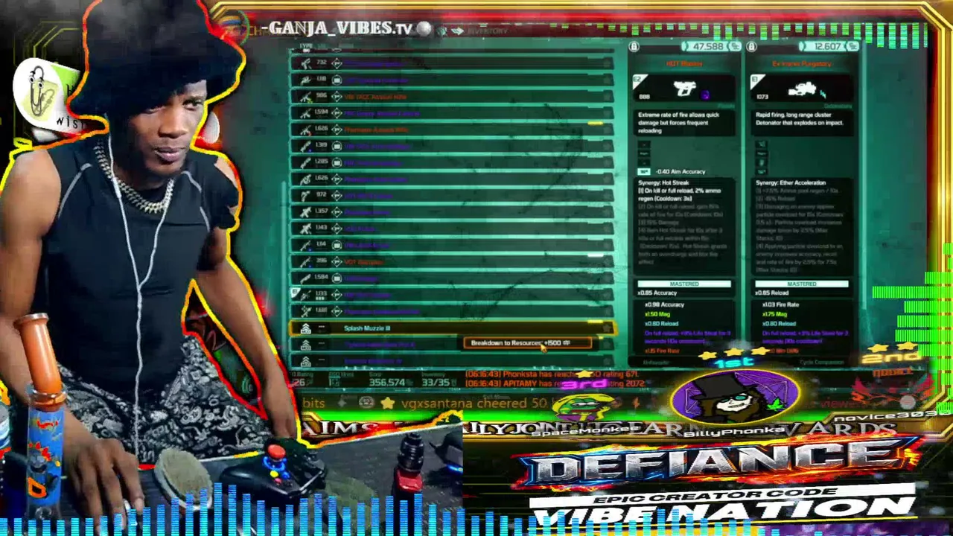Image resolution: width=953 pixels, height=536 pixels.
Task: Select the weapon icon of the 1143 row
Action: (305, 229)
